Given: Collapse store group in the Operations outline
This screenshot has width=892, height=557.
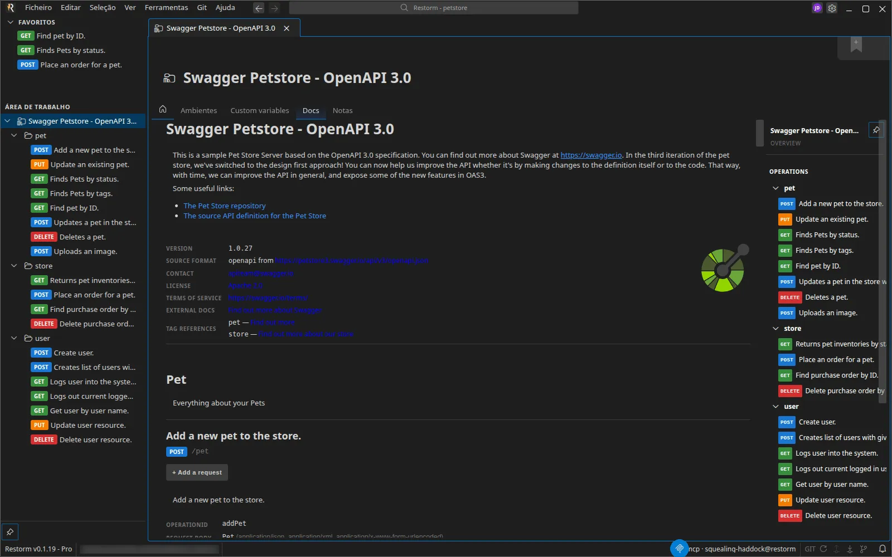Looking at the screenshot, I should [x=775, y=329].
